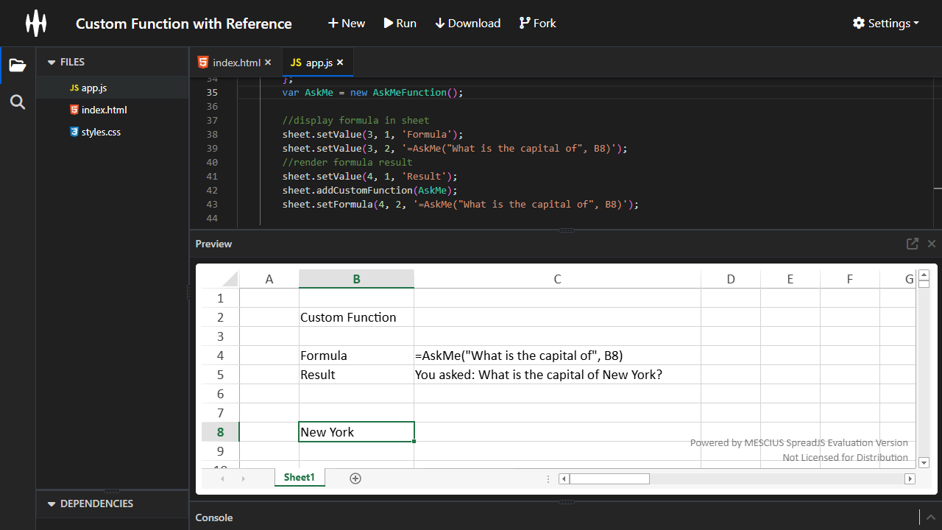This screenshot has height=530, width=942.
Task: Download the project files
Action: [x=467, y=23]
